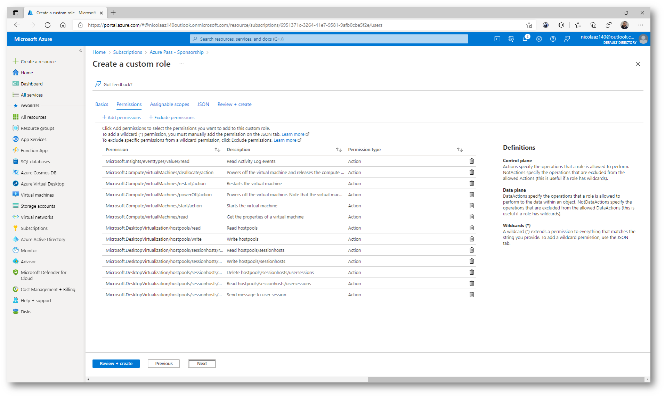Viewport: 665px width, 397px height.
Task: Open the notifications bell
Action: pyautogui.click(x=525, y=39)
